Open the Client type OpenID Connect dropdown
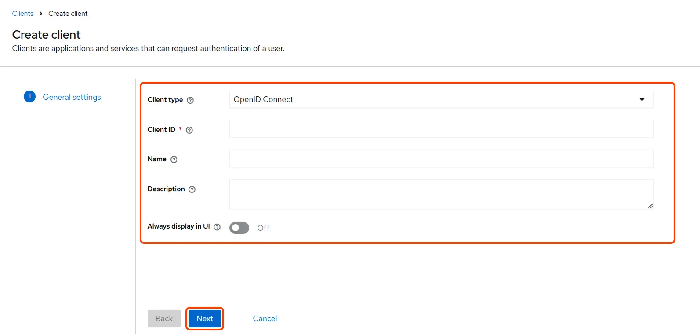The image size is (700, 334). point(441,99)
